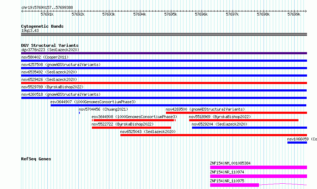317x189 pixels.
Task: Click the gray 19q13.43 cytogenetic band bar
Action: coord(164,34)
